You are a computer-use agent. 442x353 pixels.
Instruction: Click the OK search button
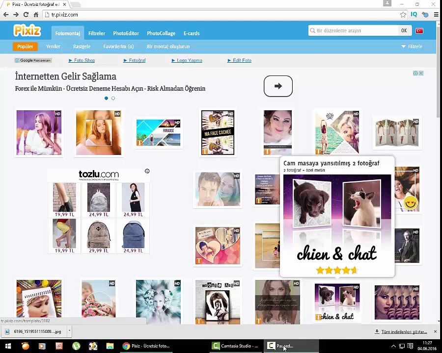[x=404, y=30]
